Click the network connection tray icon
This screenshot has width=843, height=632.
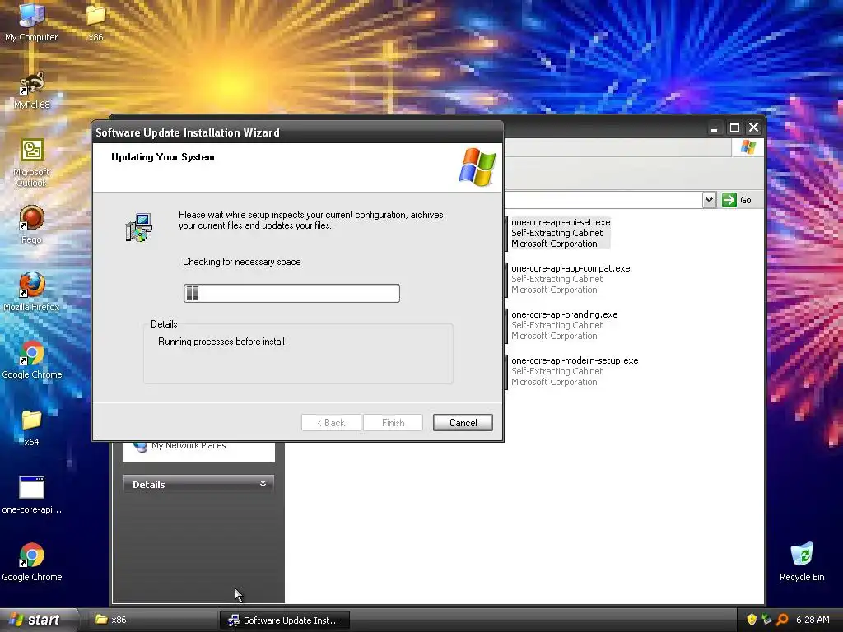pos(766,620)
